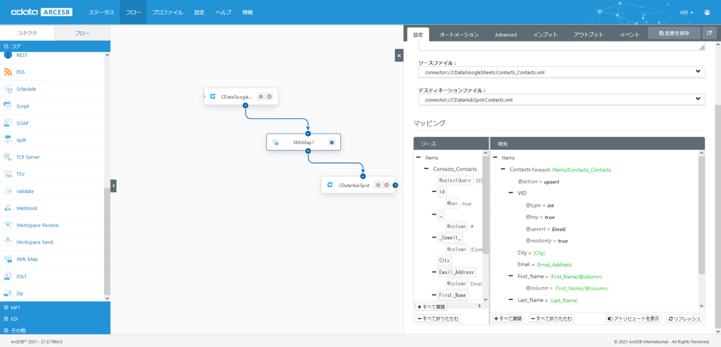Switch to the イベント tab
Screen dimensions: 721x347
pyautogui.click(x=630, y=34)
